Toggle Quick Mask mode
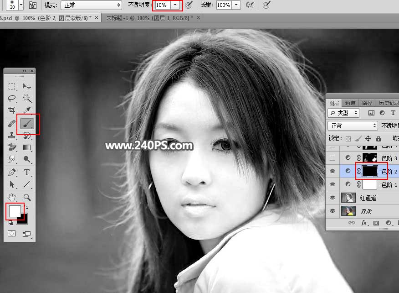 coord(11,233)
